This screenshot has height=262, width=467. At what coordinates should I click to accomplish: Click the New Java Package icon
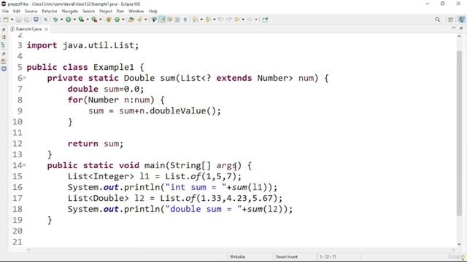click(109, 20)
